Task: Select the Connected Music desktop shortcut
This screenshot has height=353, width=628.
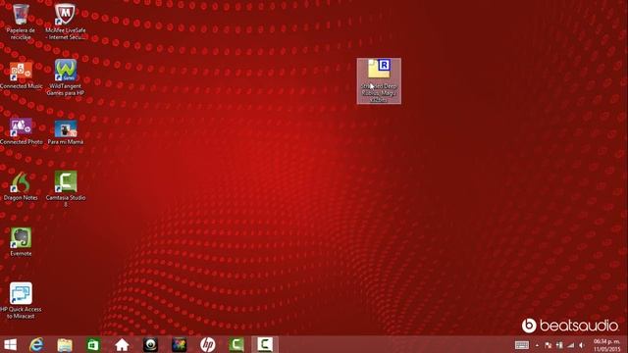Action: click(x=21, y=76)
